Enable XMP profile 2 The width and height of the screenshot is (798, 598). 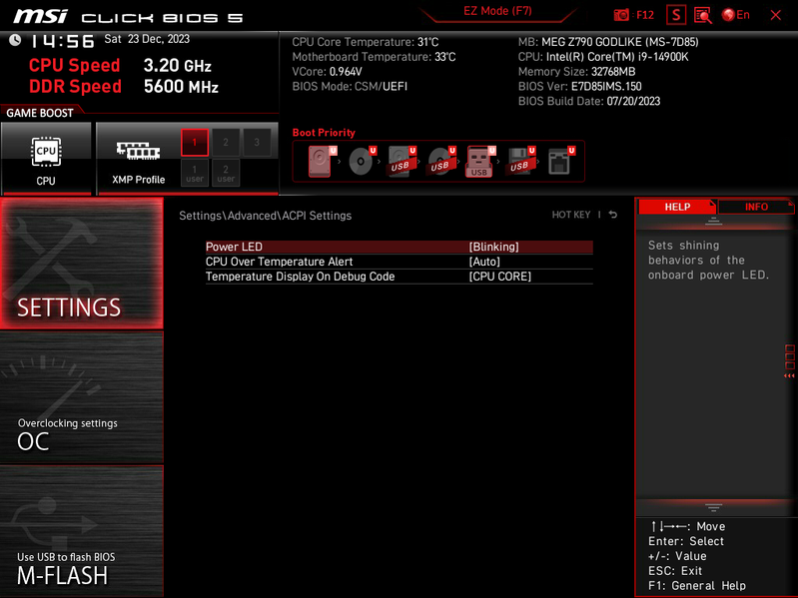(226, 143)
